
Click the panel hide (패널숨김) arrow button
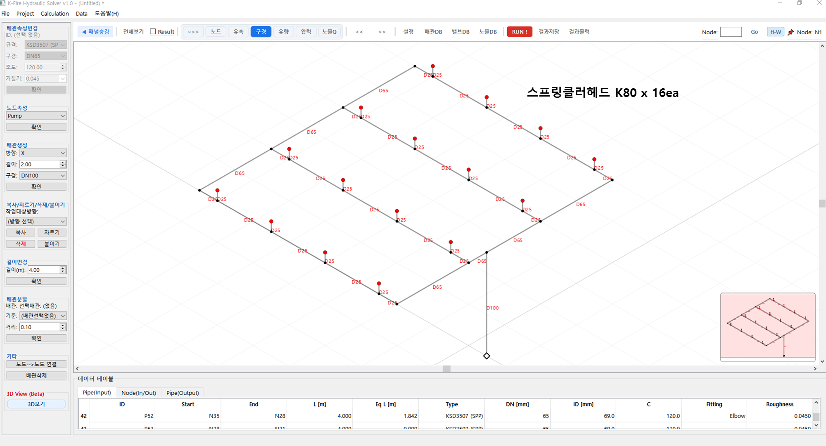96,32
